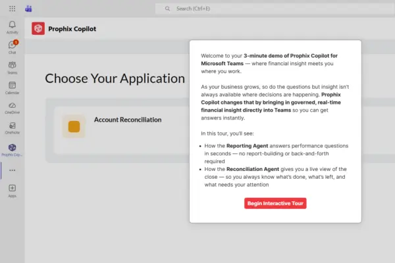Open the Calendar sidebar item
The width and height of the screenshot is (395, 263).
coord(12,88)
